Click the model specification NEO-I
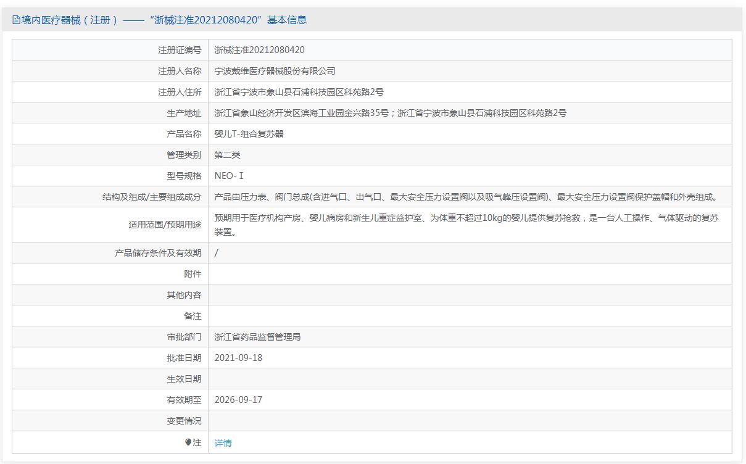746x464 pixels. click(x=229, y=176)
